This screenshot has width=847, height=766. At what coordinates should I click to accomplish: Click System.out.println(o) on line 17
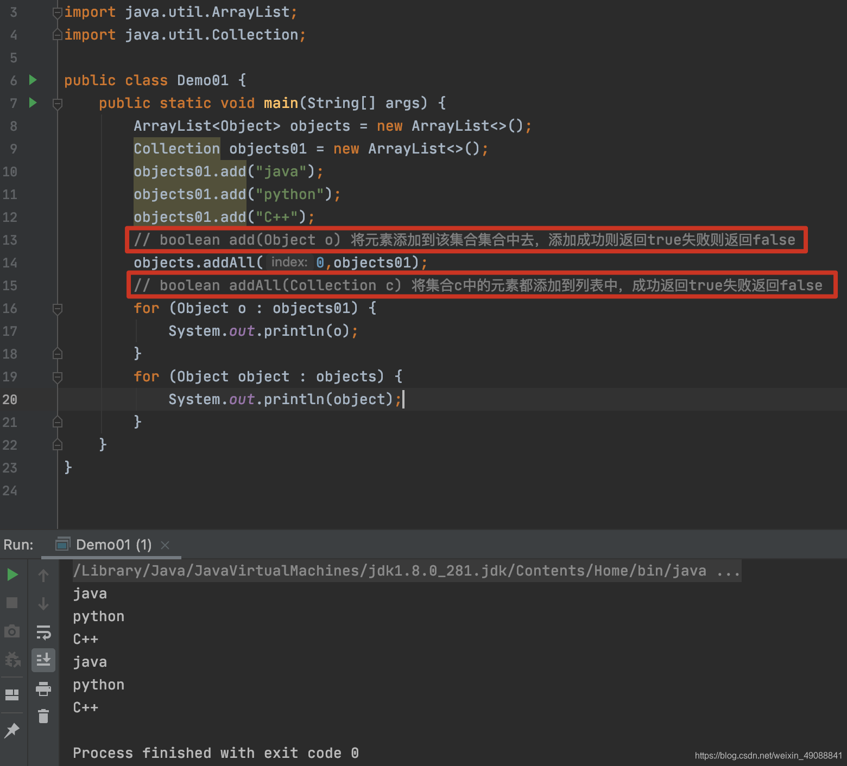pos(263,331)
